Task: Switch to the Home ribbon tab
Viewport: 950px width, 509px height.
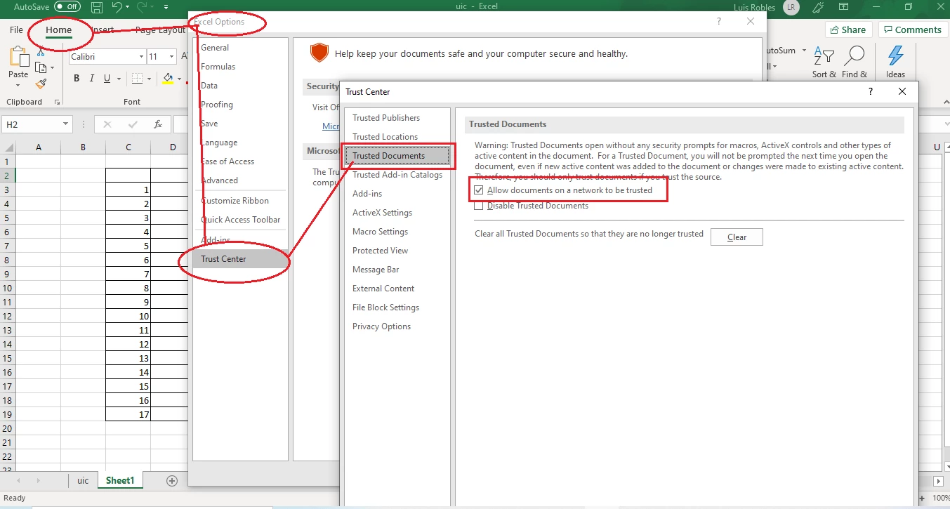Action: click(x=59, y=30)
